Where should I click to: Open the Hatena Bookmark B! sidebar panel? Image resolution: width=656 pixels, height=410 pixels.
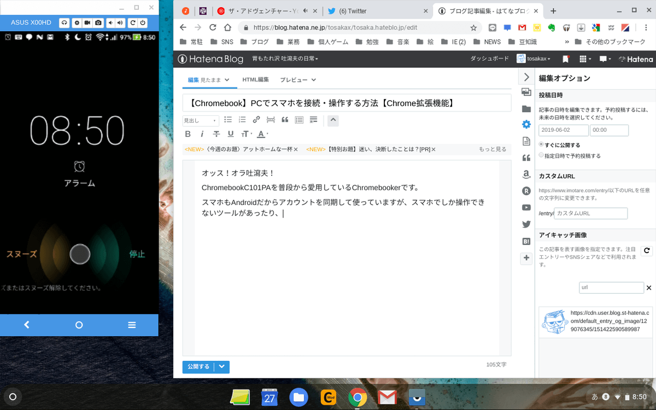[526, 241]
